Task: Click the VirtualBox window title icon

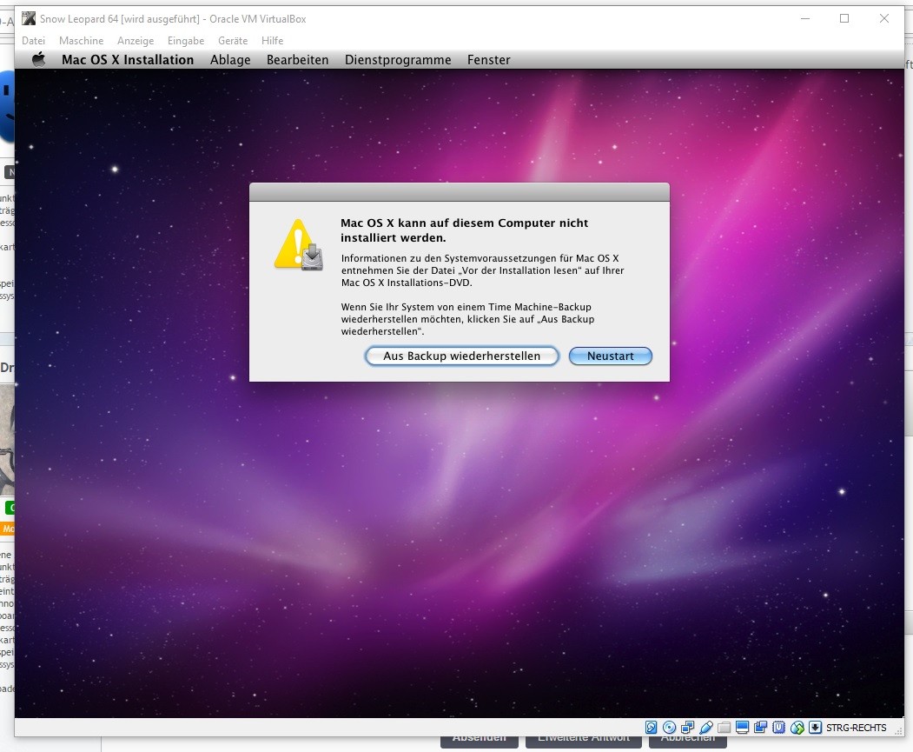Action: point(29,18)
